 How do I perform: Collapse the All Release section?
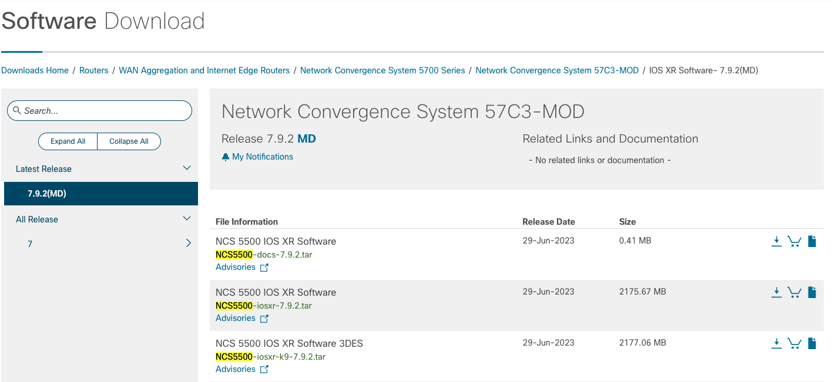186,218
